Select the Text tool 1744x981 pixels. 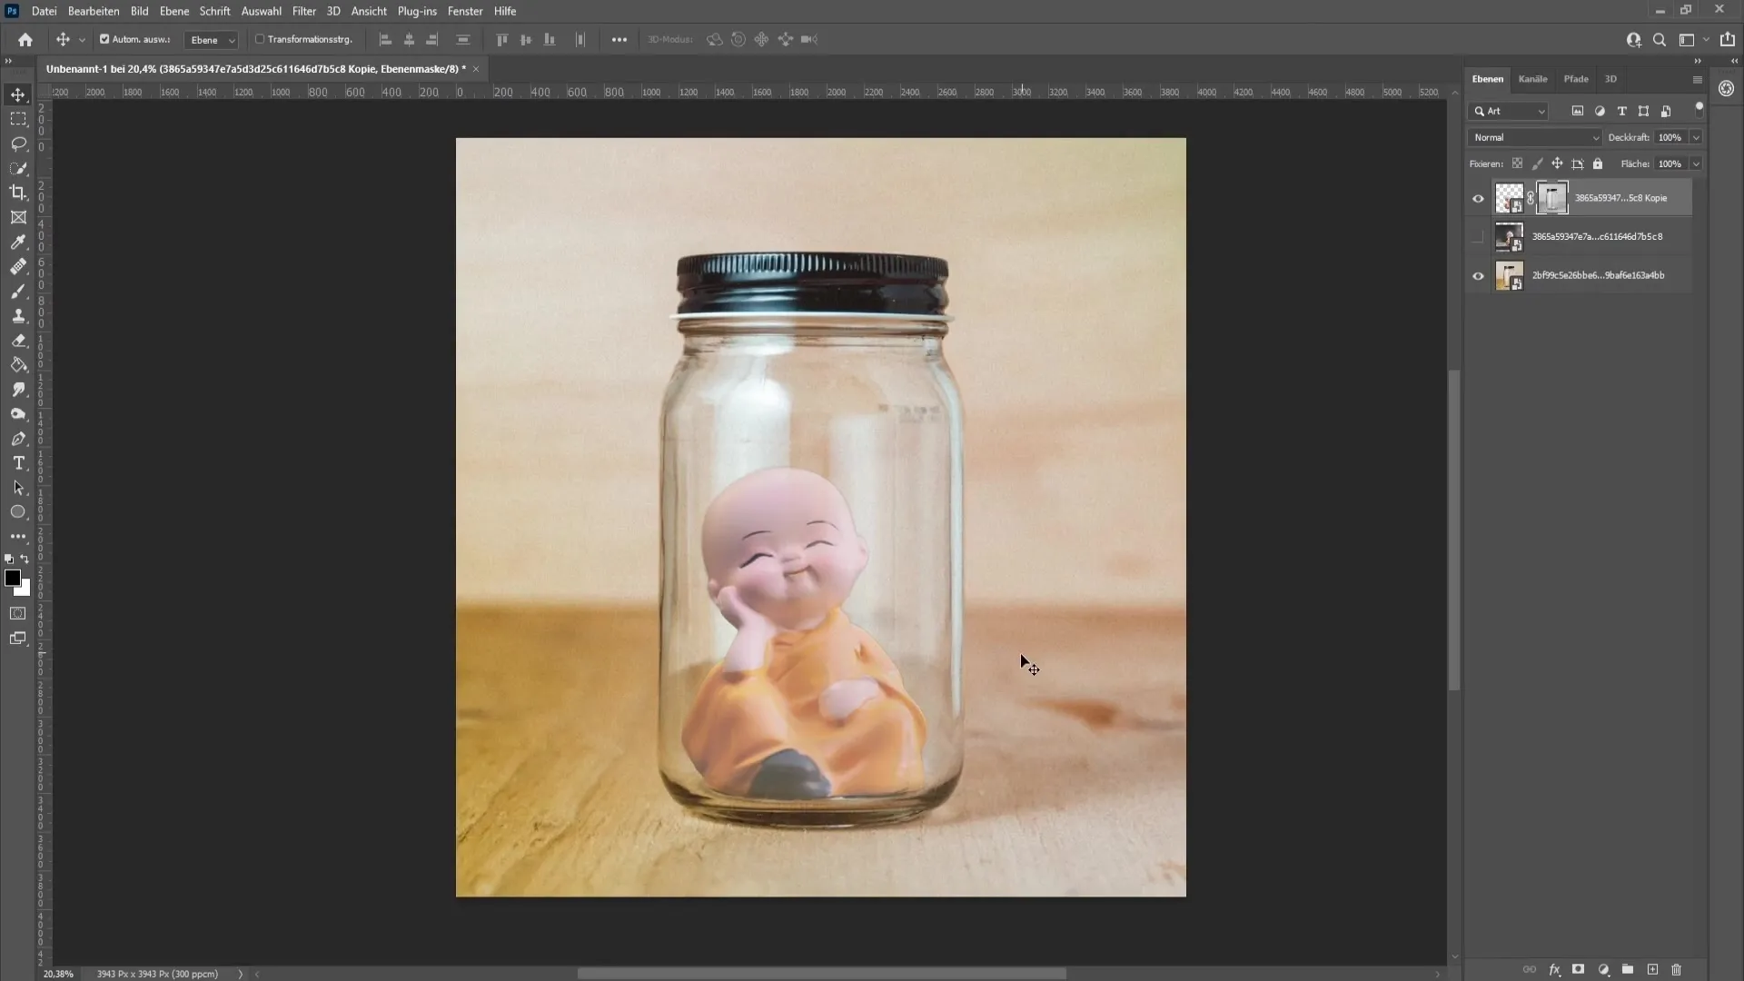pos(18,462)
